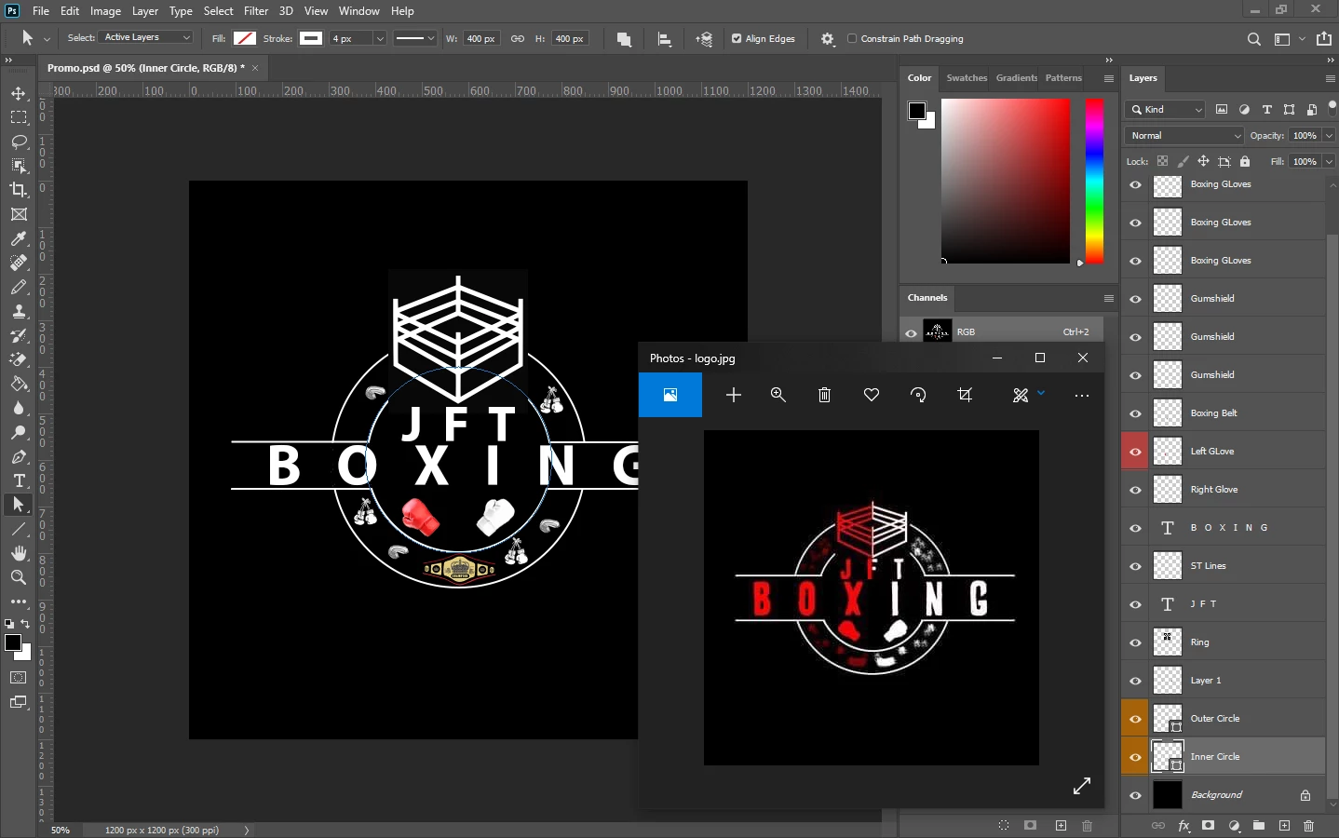Hide the Inner Circle layer

tap(1135, 757)
